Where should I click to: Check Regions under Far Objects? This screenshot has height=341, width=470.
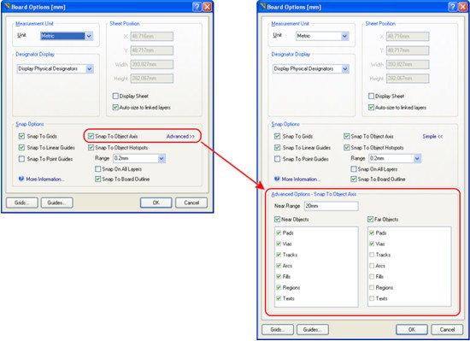pyautogui.click(x=372, y=287)
